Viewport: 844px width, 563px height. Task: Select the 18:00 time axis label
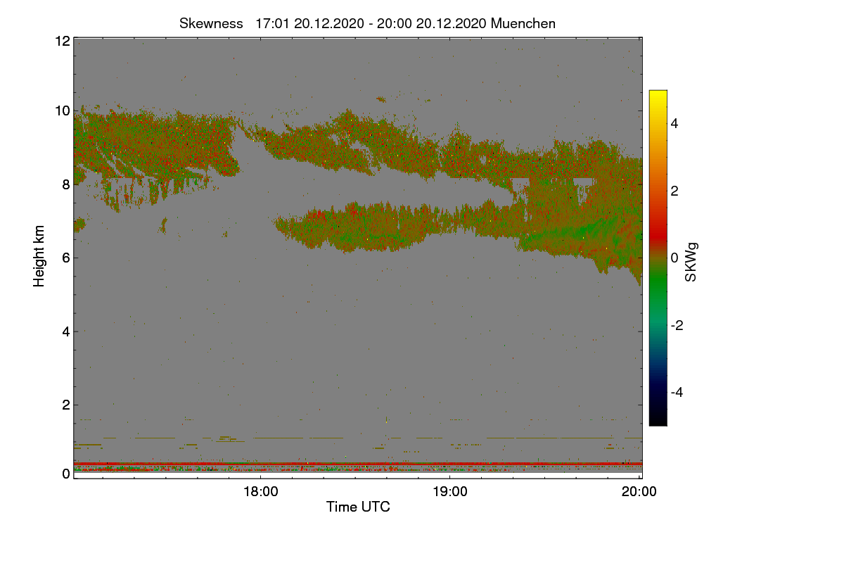coord(260,492)
